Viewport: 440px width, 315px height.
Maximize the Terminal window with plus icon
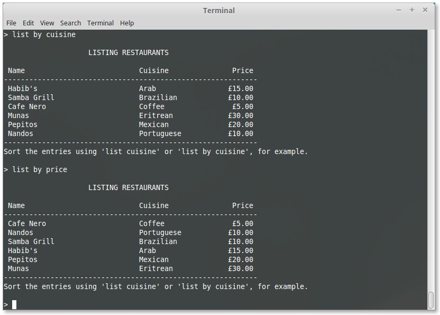[411, 10]
